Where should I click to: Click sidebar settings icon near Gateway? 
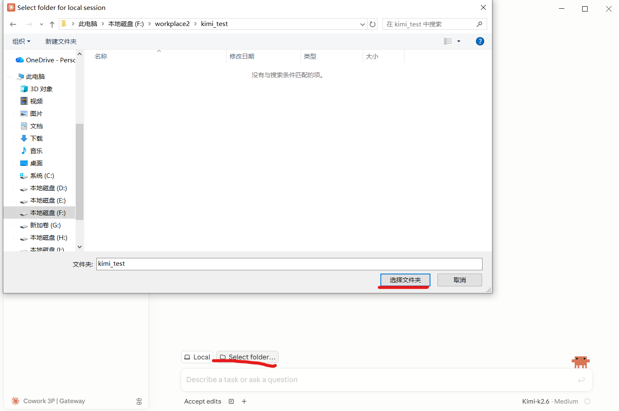pyautogui.click(x=139, y=402)
